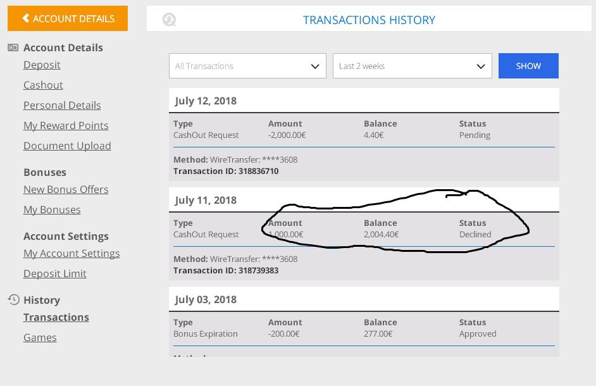This screenshot has height=386, width=596.
Task: Click the History sidebar heading
Action: pos(42,300)
